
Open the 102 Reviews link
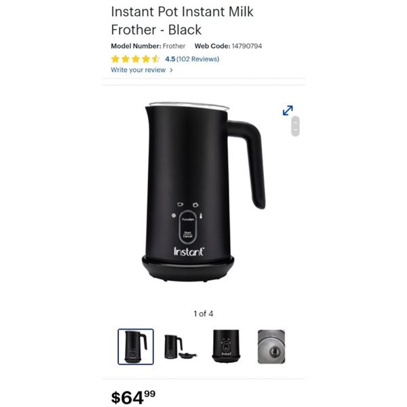click(x=198, y=59)
